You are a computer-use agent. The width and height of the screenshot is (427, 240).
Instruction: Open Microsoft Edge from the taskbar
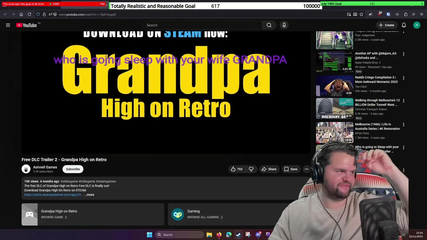229,235
